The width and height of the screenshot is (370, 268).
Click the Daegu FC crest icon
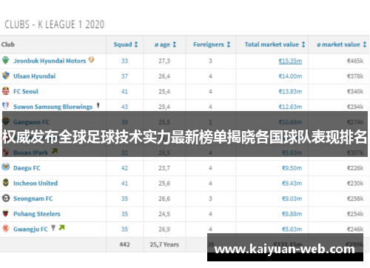5,167
